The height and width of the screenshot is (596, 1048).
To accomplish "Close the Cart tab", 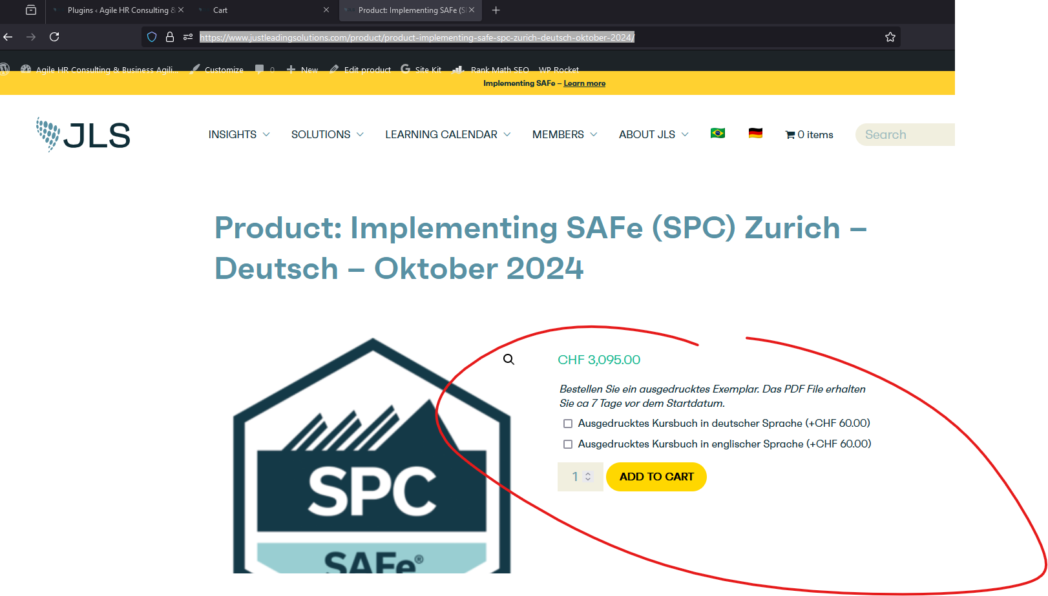I will pyautogui.click(x=326, y=10).
